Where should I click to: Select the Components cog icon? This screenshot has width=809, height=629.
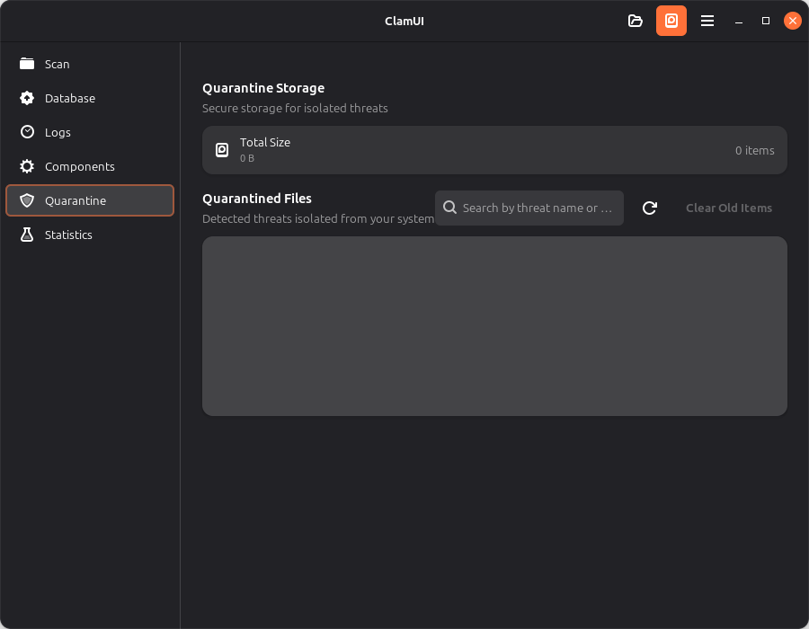[x=27, y=166]
